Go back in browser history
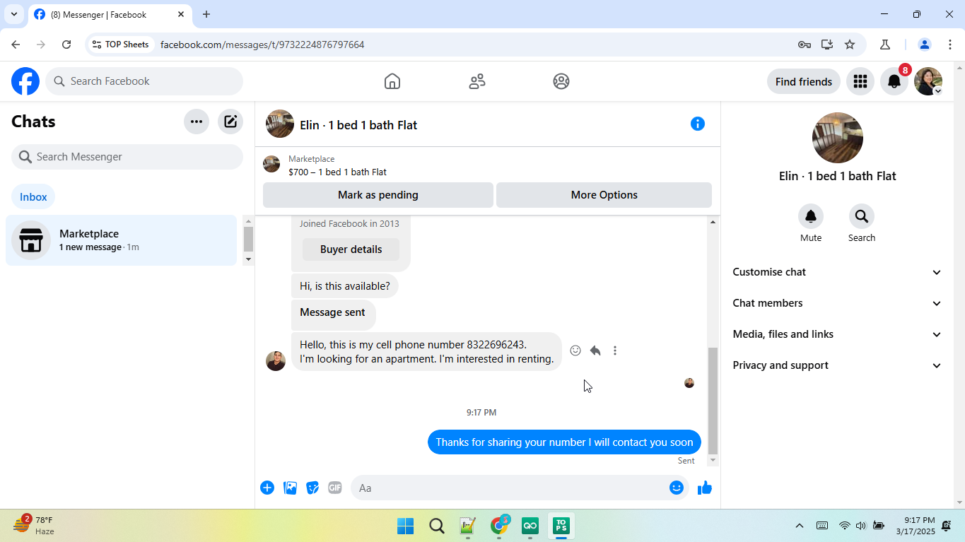Image resolution: width=965 pixels, height=542 pixels. [16, 45]
